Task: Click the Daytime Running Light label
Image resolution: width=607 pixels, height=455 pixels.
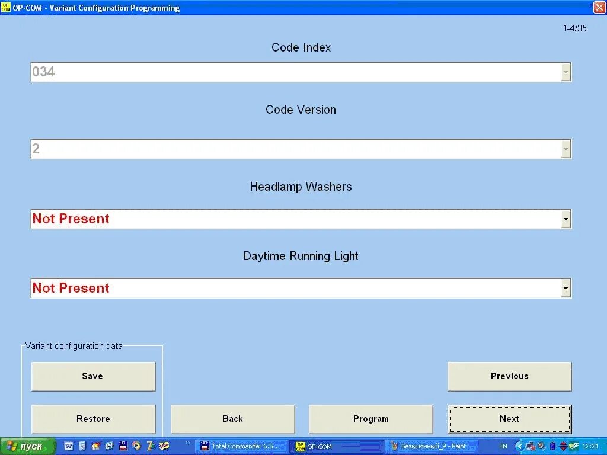Action: pos(301,256)
